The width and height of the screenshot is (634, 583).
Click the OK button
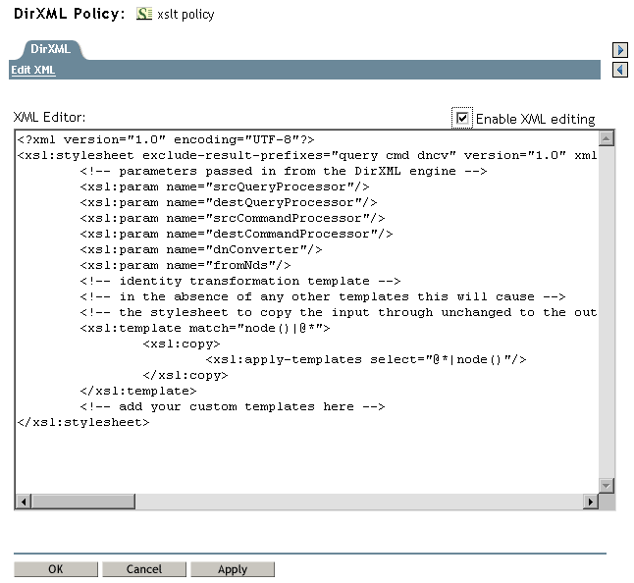(55, 569)
